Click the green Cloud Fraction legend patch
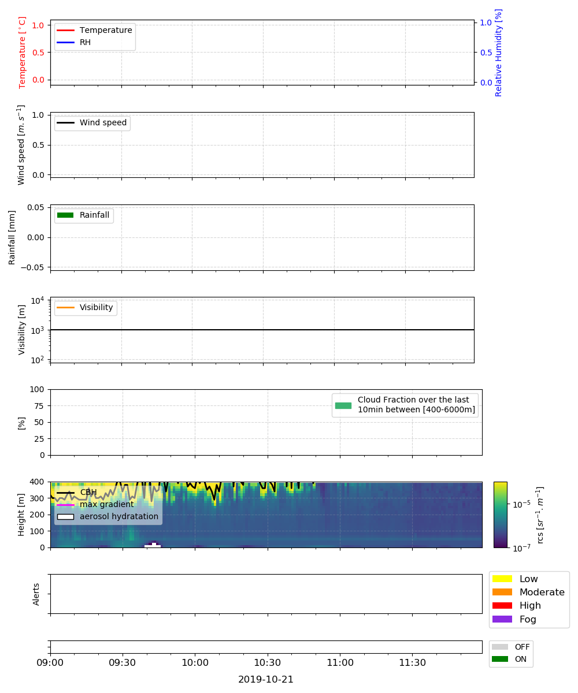Image resolution: width=578 pixels, height=693 pixels. pyautogui.click(x=343, y=405)
